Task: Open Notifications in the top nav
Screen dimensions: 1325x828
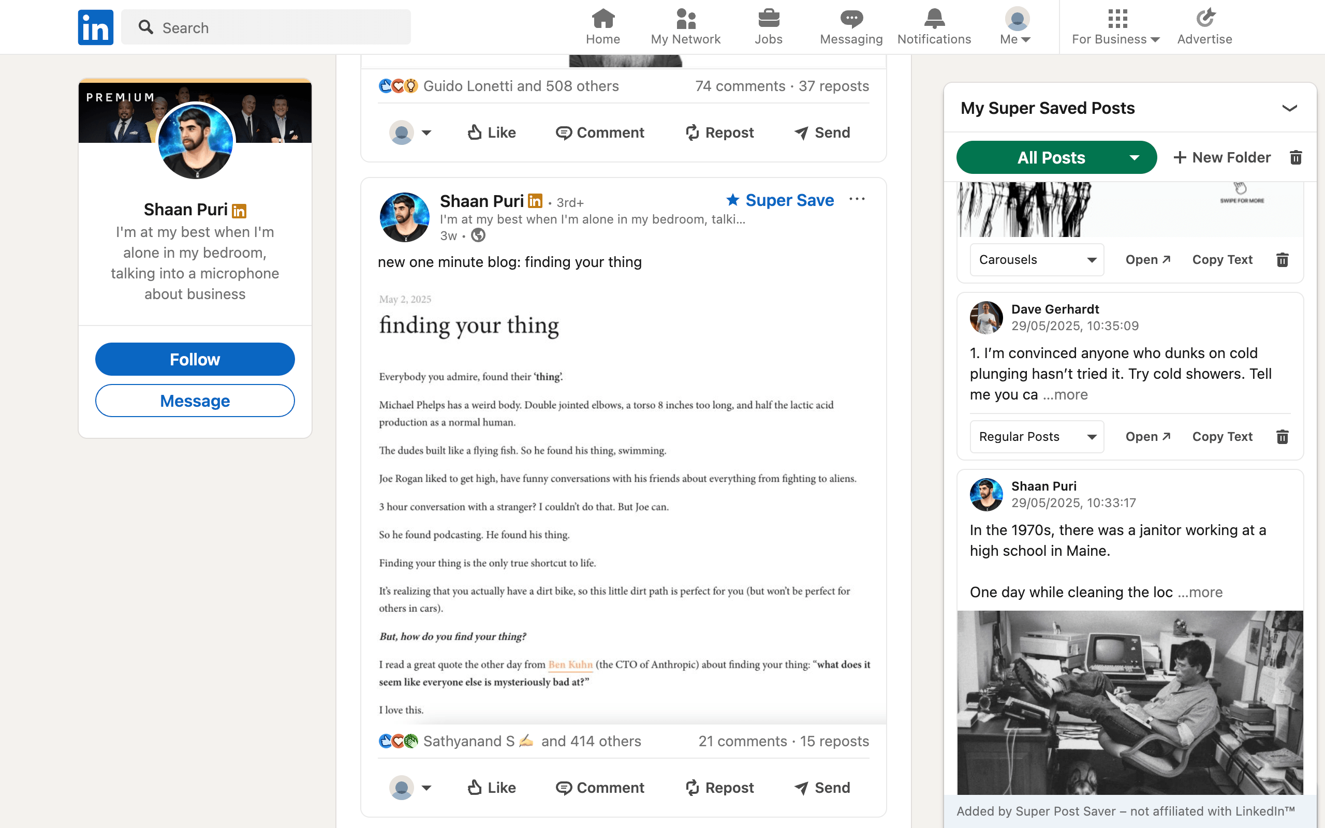Action: point(934,27)
